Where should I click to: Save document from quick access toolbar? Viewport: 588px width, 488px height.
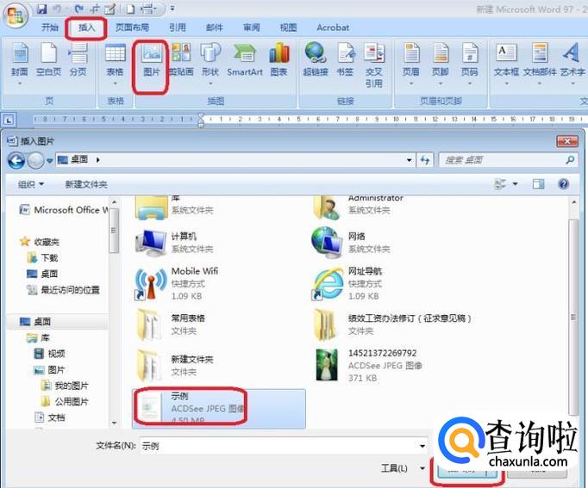[x=41, y=9]
